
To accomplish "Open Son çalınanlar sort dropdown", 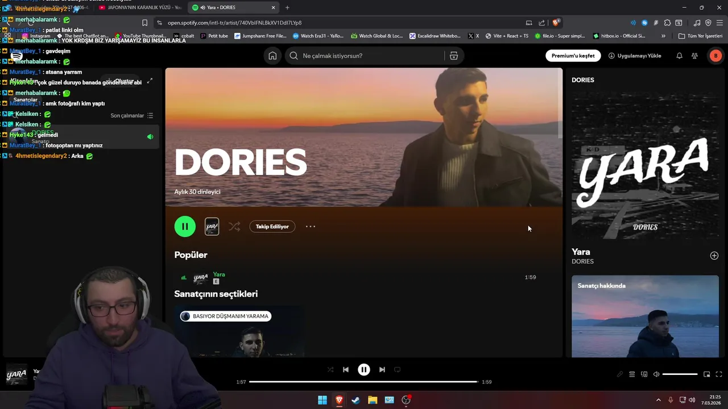I will (131, 115).
